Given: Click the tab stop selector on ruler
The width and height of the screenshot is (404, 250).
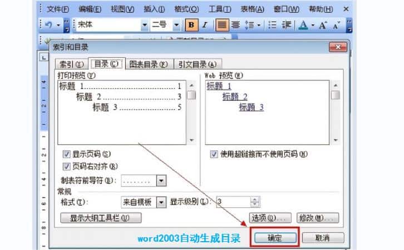Looking at the screenshot, I should 44,58.
